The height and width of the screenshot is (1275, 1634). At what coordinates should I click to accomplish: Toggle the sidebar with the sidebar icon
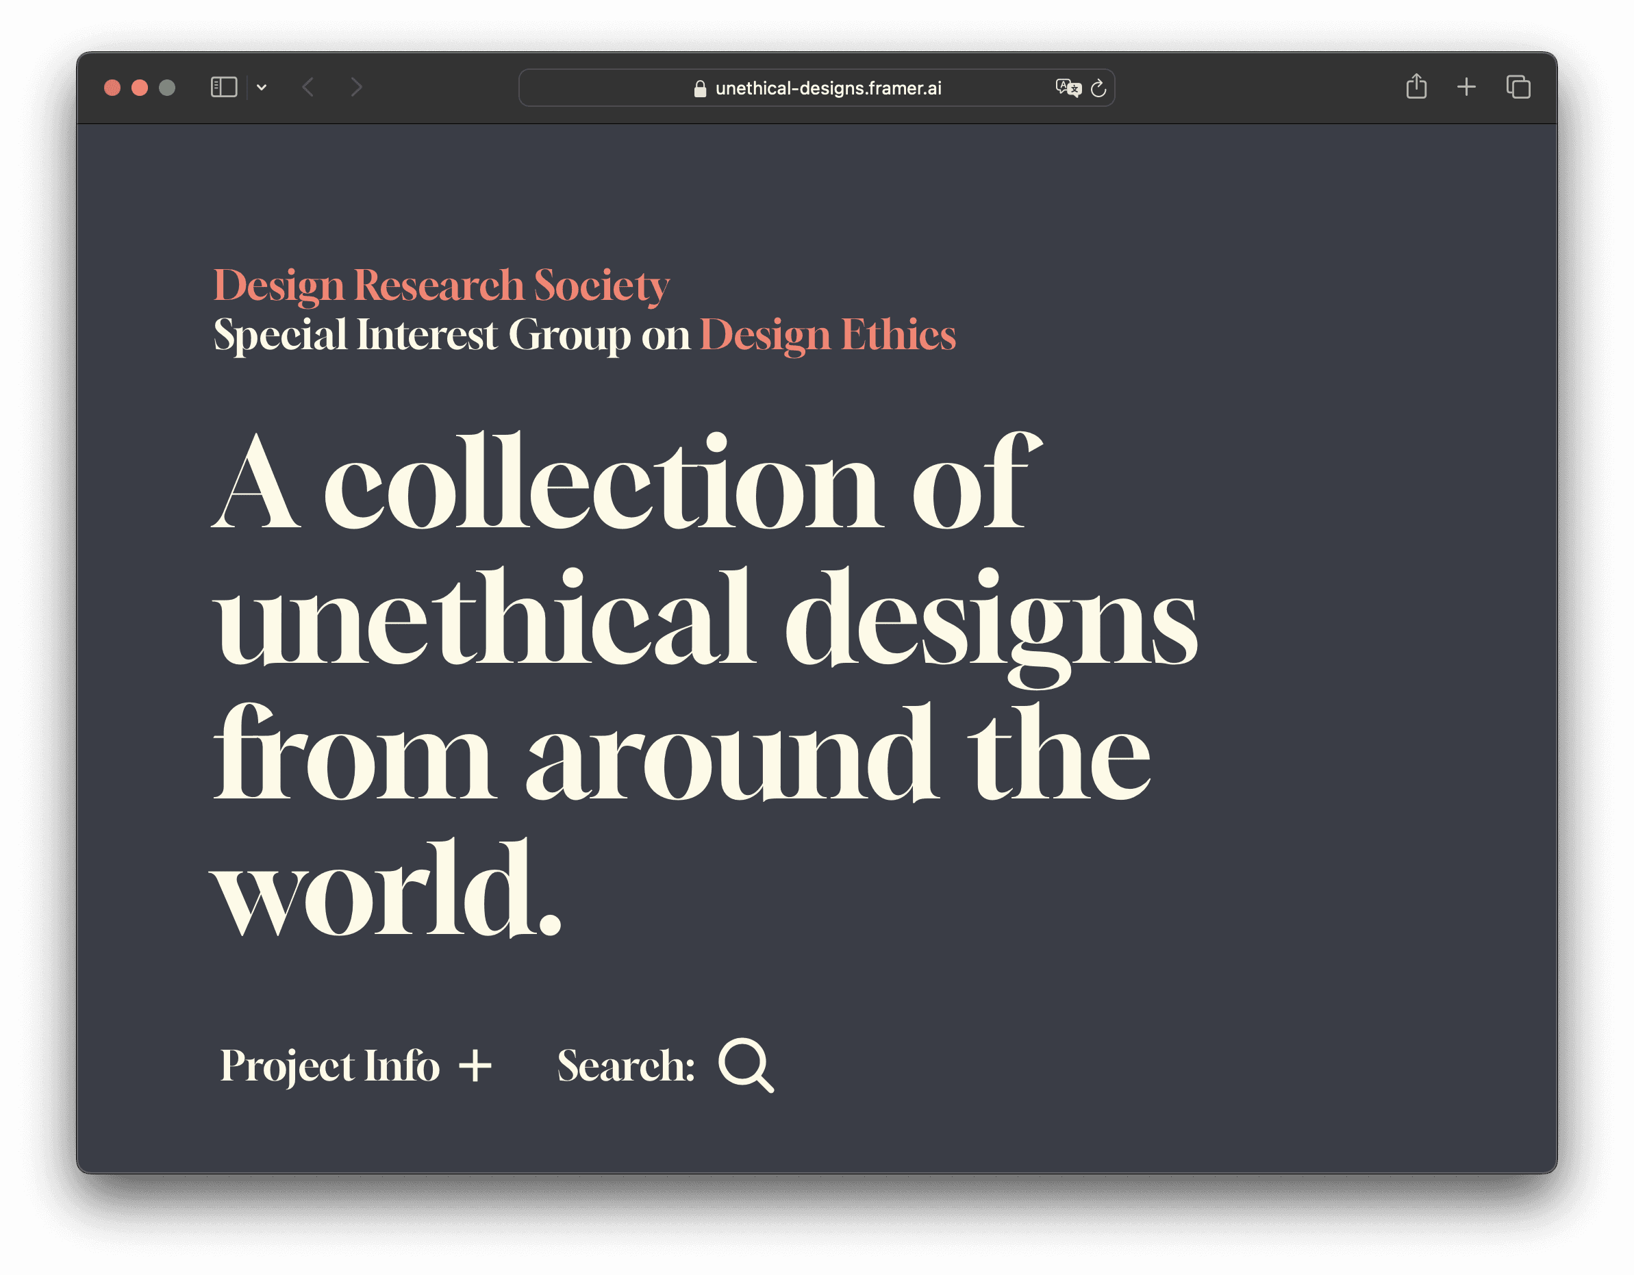click(x=223, y=87)
